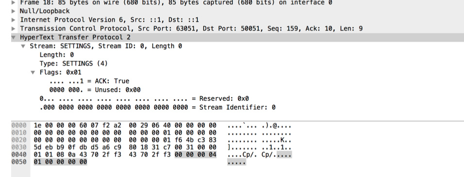
Task: Collapse the Stream: SETTINGS subtree
Action: 23,47
